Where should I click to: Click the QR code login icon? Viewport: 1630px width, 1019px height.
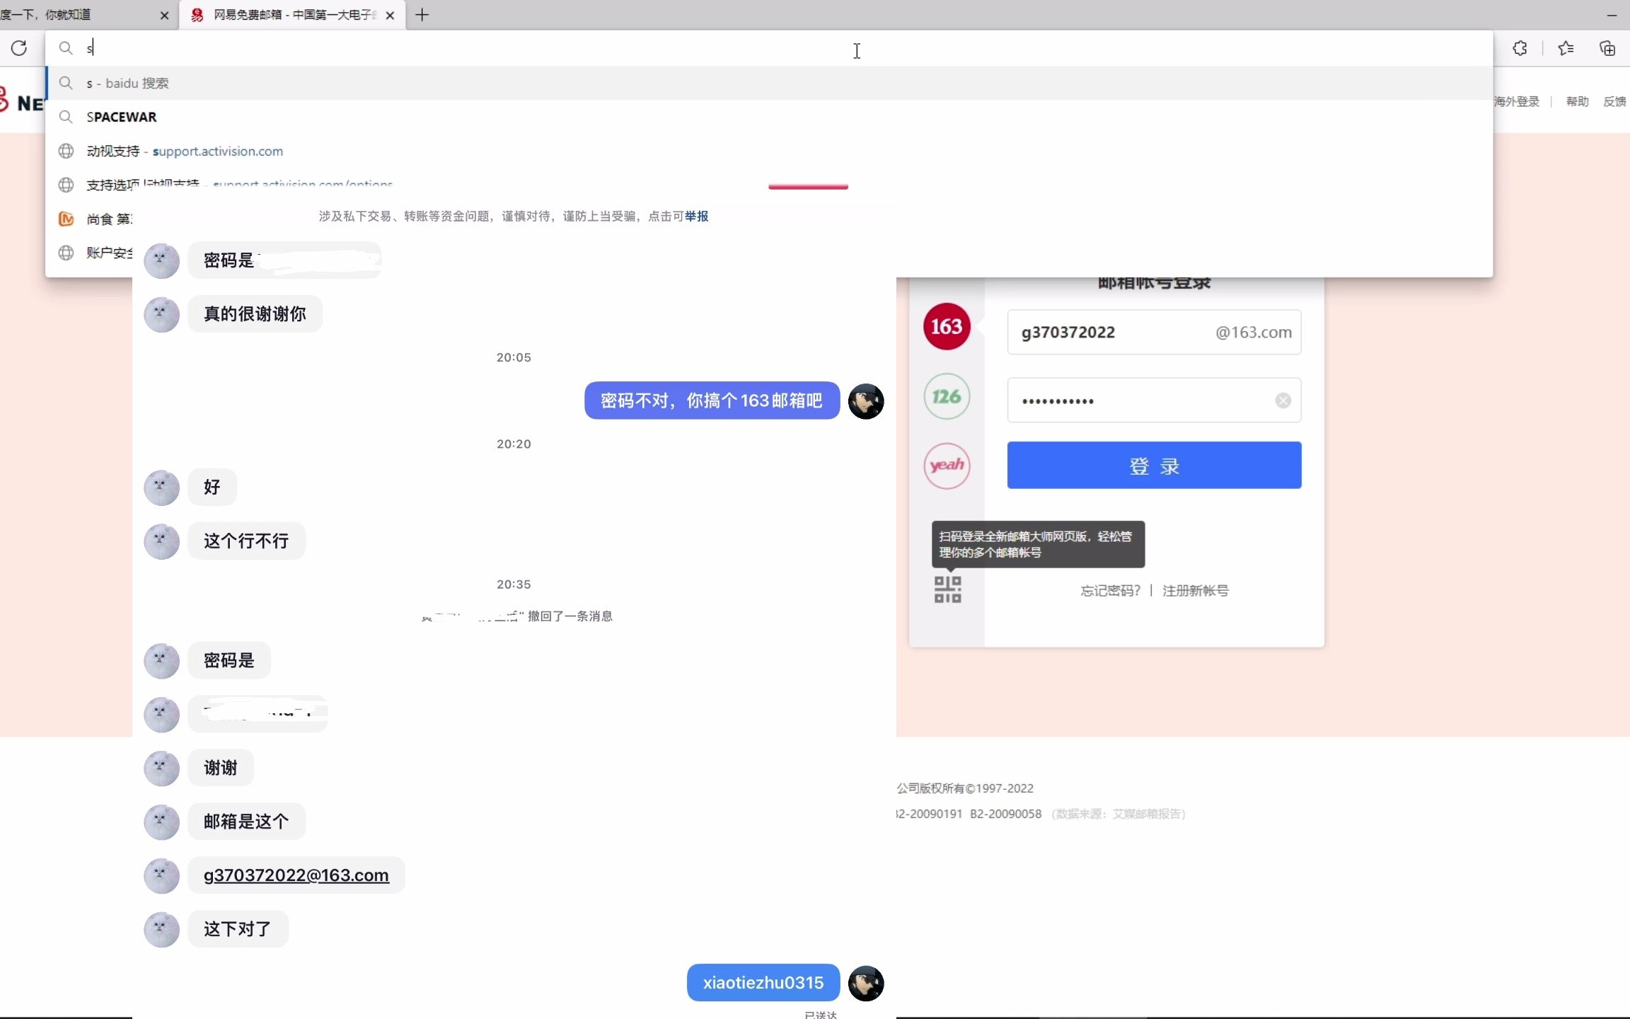(947, 589)
